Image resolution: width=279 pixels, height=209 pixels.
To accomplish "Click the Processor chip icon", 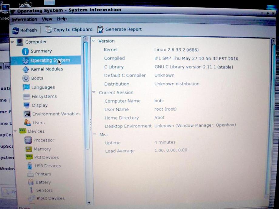I will coord(28,140).
